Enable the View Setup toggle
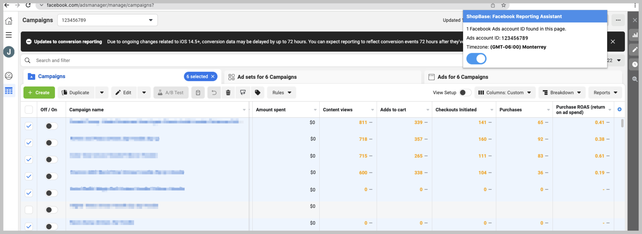The image size is (642, 234). pos(465,93)
